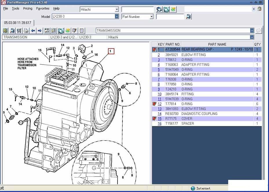This screenshot has height=192, width=269.
Task: Open key 2 link for ELBOW FITTING
Action: tap(159, 55)
